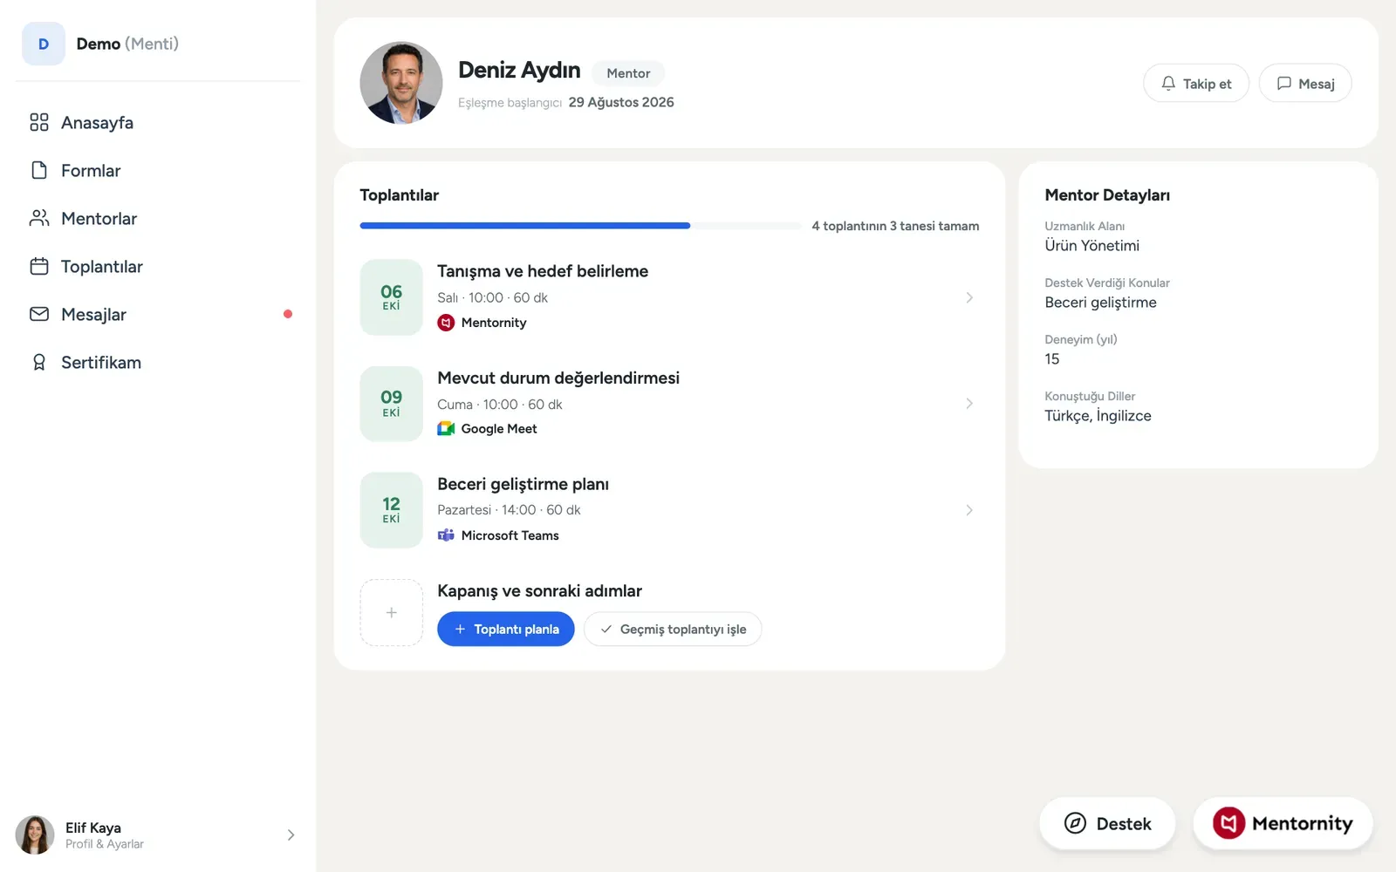This screenshot has height=872, width=1396.
Task: Open the Elif Kaya profile settings chevron
Action: click(x=291, y=835)
